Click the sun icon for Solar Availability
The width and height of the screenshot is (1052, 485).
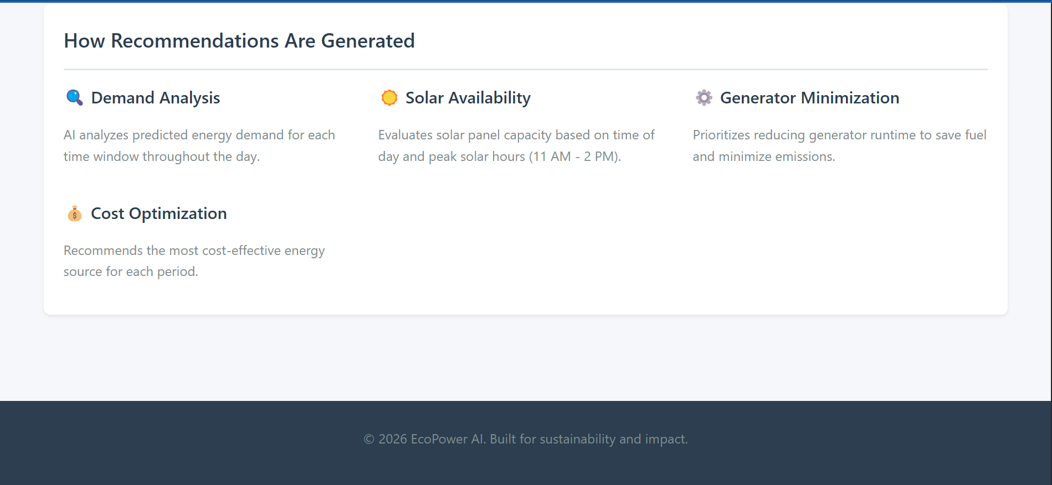click(389, 98)
